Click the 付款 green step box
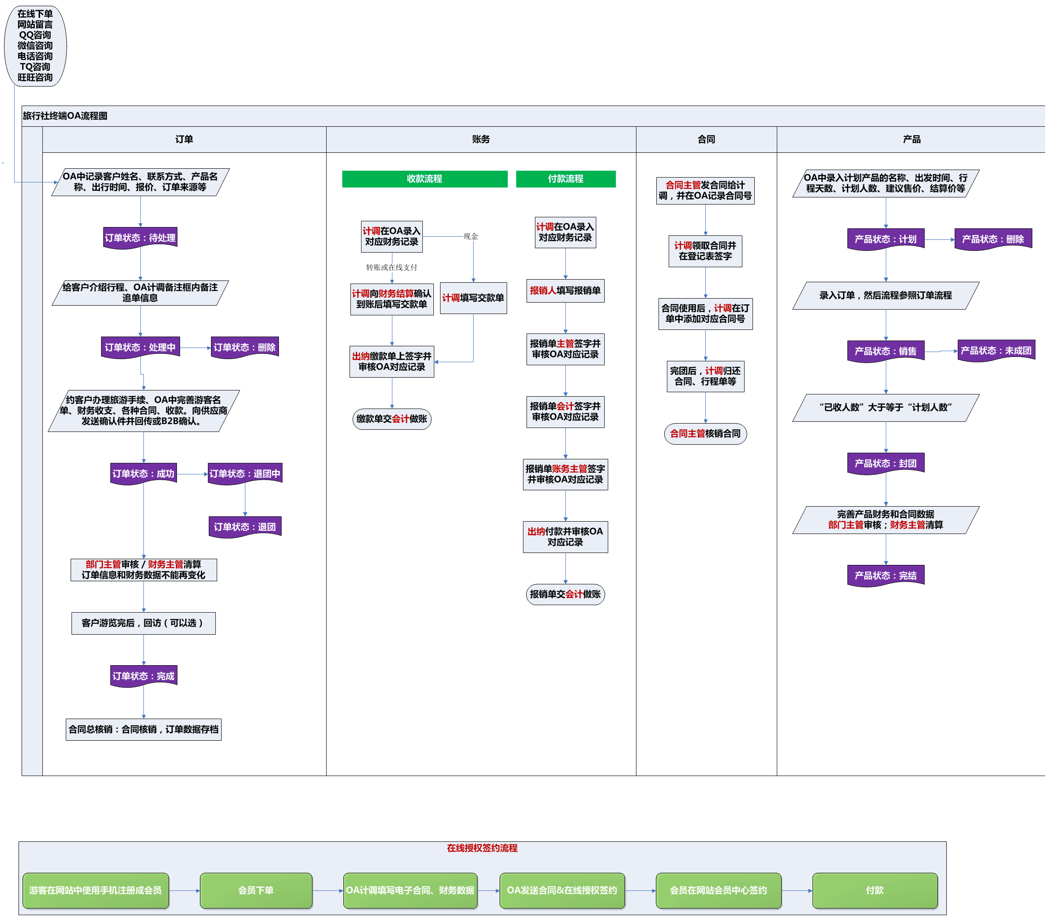The width and height of the screenshot is (1050, 924). (x=874, y=890)
